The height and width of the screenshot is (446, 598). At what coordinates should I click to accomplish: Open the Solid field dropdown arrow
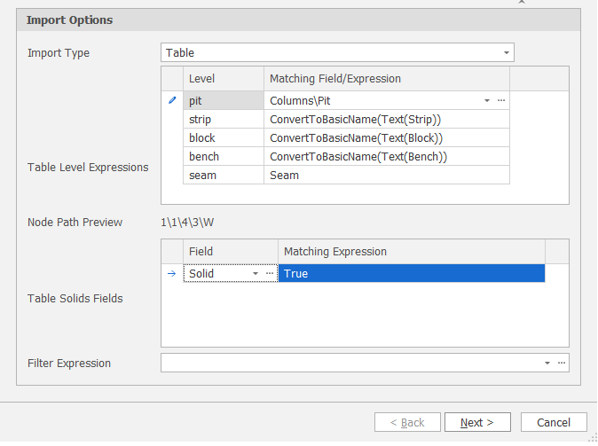[256, 274]
